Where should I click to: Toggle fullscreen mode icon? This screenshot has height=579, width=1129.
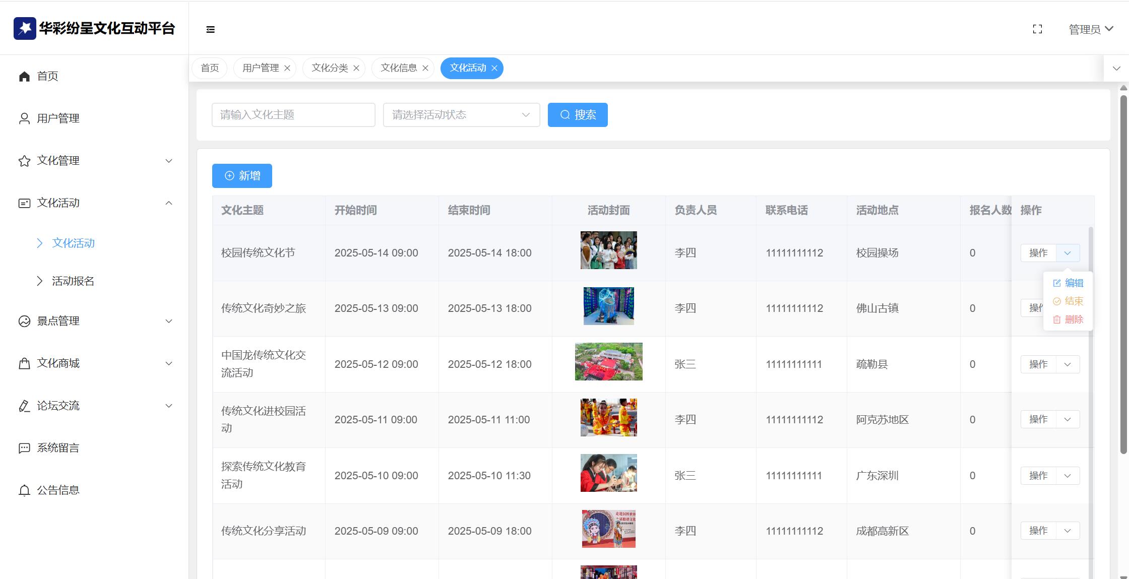[x=1037, y=29]
